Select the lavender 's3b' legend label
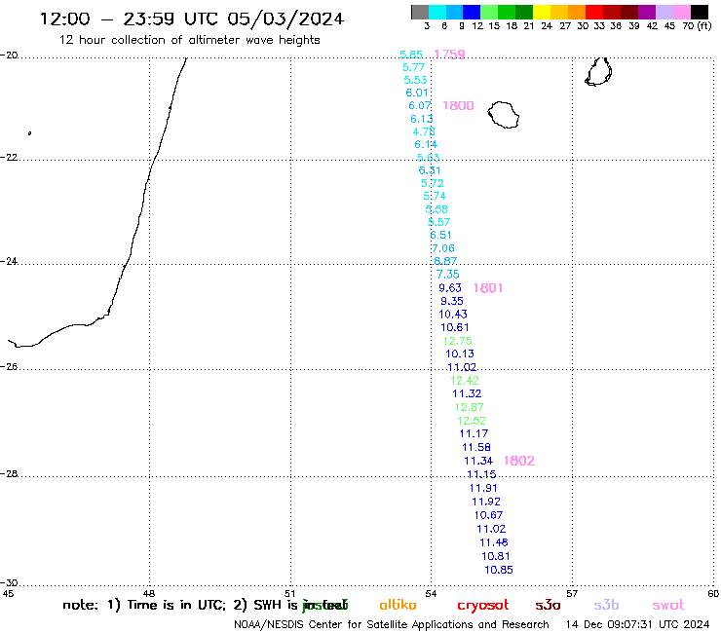721x633 pixels. (606, 605)
